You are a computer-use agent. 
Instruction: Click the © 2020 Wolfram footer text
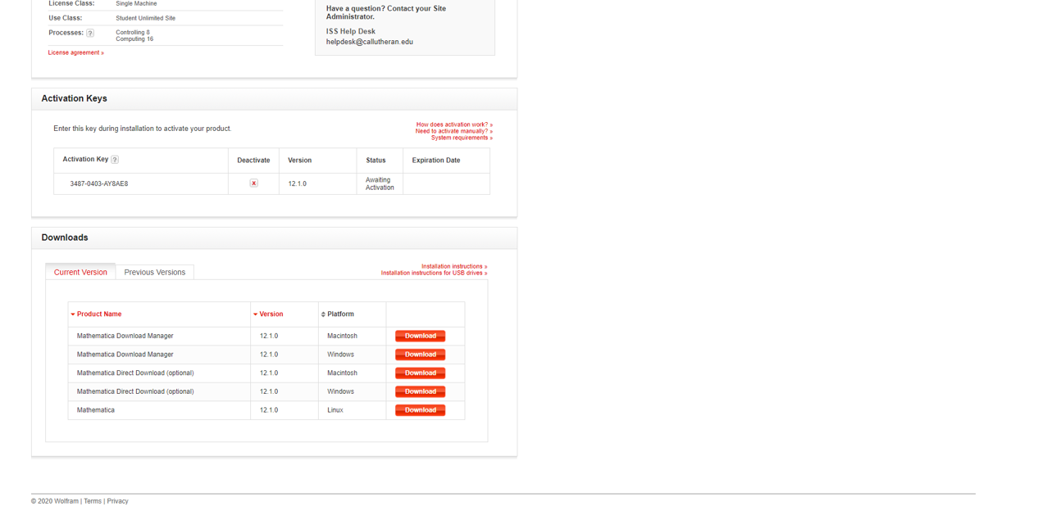55,501
